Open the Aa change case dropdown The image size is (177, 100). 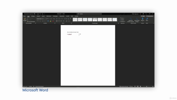point(51,19)
